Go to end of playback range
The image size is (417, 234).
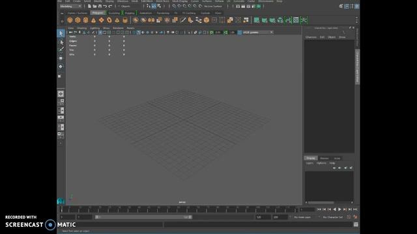point(355,209)
